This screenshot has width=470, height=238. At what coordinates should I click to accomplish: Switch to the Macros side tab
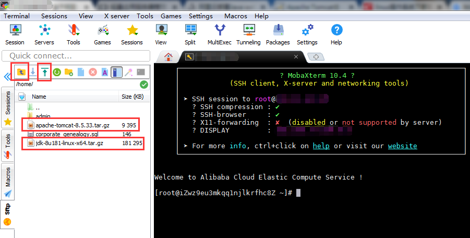click(8, 181)
